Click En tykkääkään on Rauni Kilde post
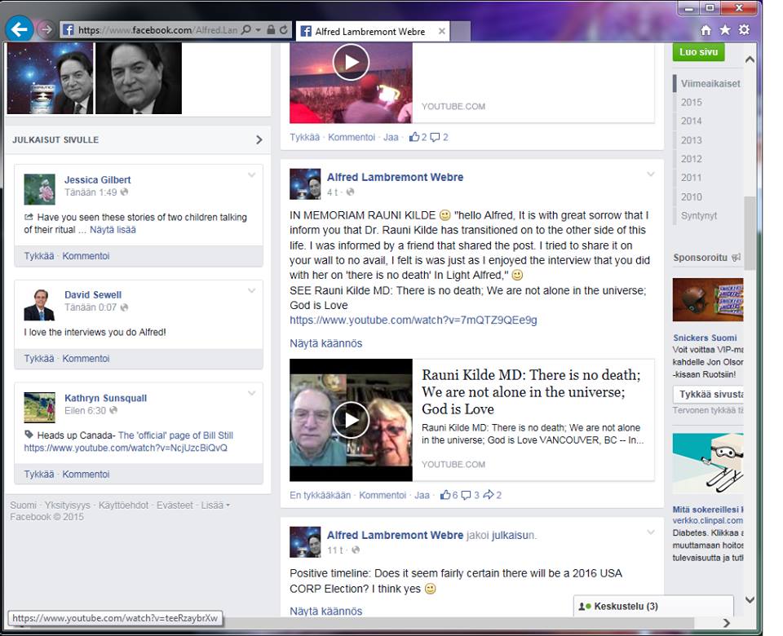This screenshot has height=636, width=783. [320, 495]
